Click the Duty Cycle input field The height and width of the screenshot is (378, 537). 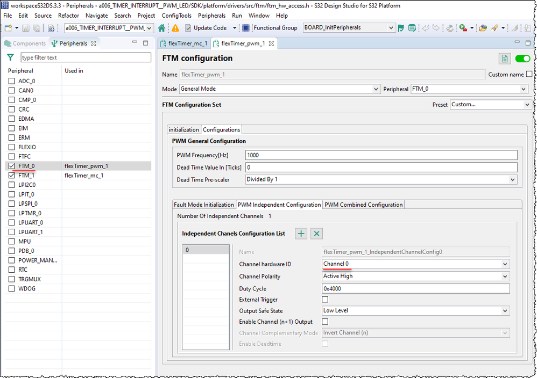click(416, 288)
